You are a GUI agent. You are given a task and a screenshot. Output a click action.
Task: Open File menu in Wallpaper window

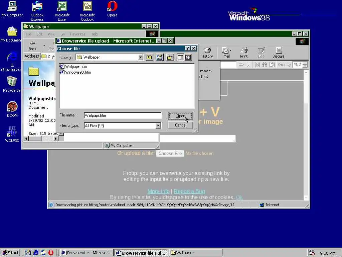29,34
